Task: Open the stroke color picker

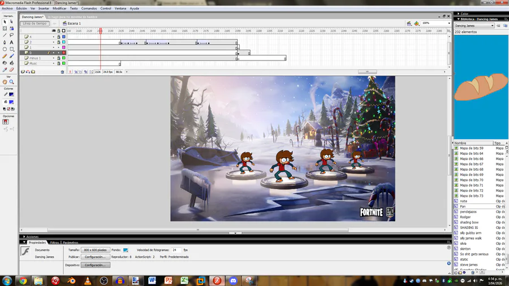Action: tap(11, 94)
